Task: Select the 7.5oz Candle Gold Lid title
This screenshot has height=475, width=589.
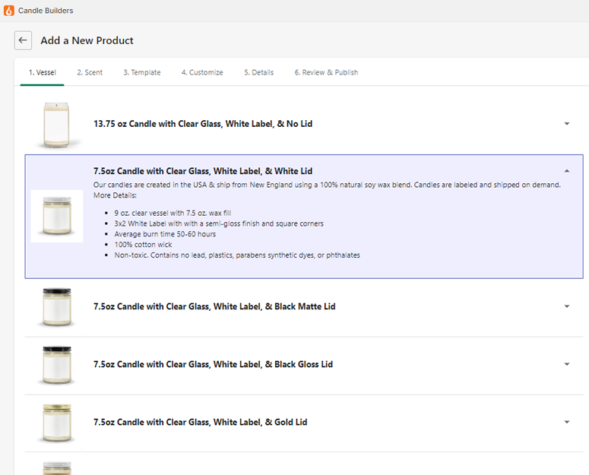Action: tap(200, 422)
